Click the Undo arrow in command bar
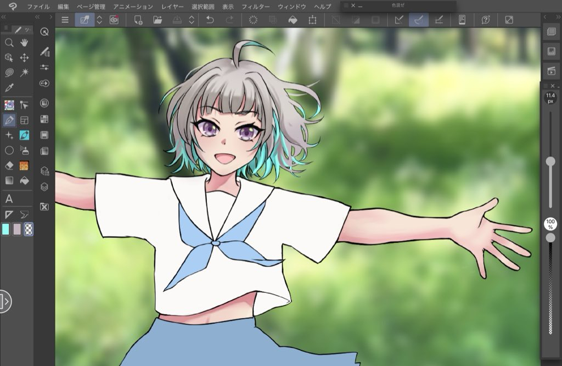 210,20
